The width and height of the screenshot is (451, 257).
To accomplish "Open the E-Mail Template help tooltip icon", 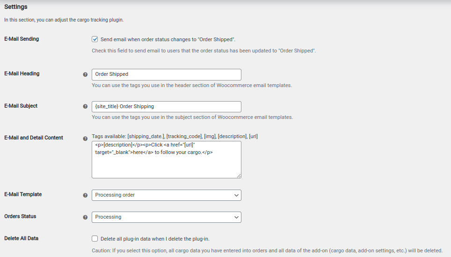I will (x=85, y=195).
